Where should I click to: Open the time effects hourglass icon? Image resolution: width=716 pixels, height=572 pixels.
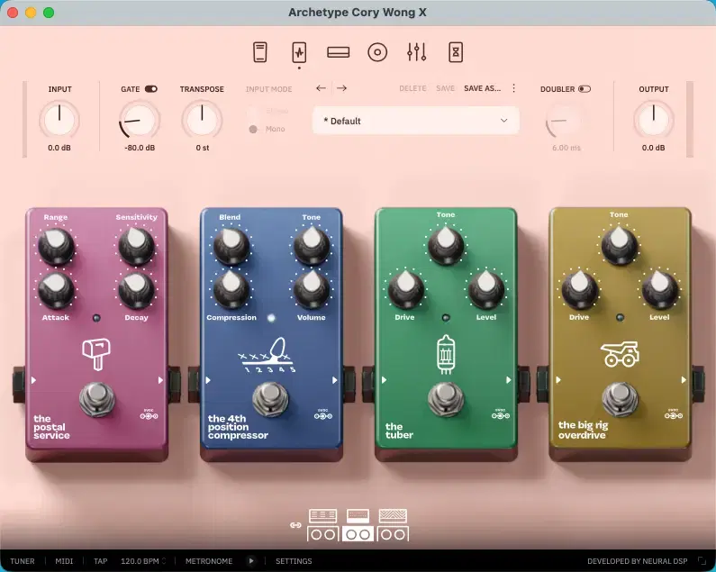click(x=456, y=52)
